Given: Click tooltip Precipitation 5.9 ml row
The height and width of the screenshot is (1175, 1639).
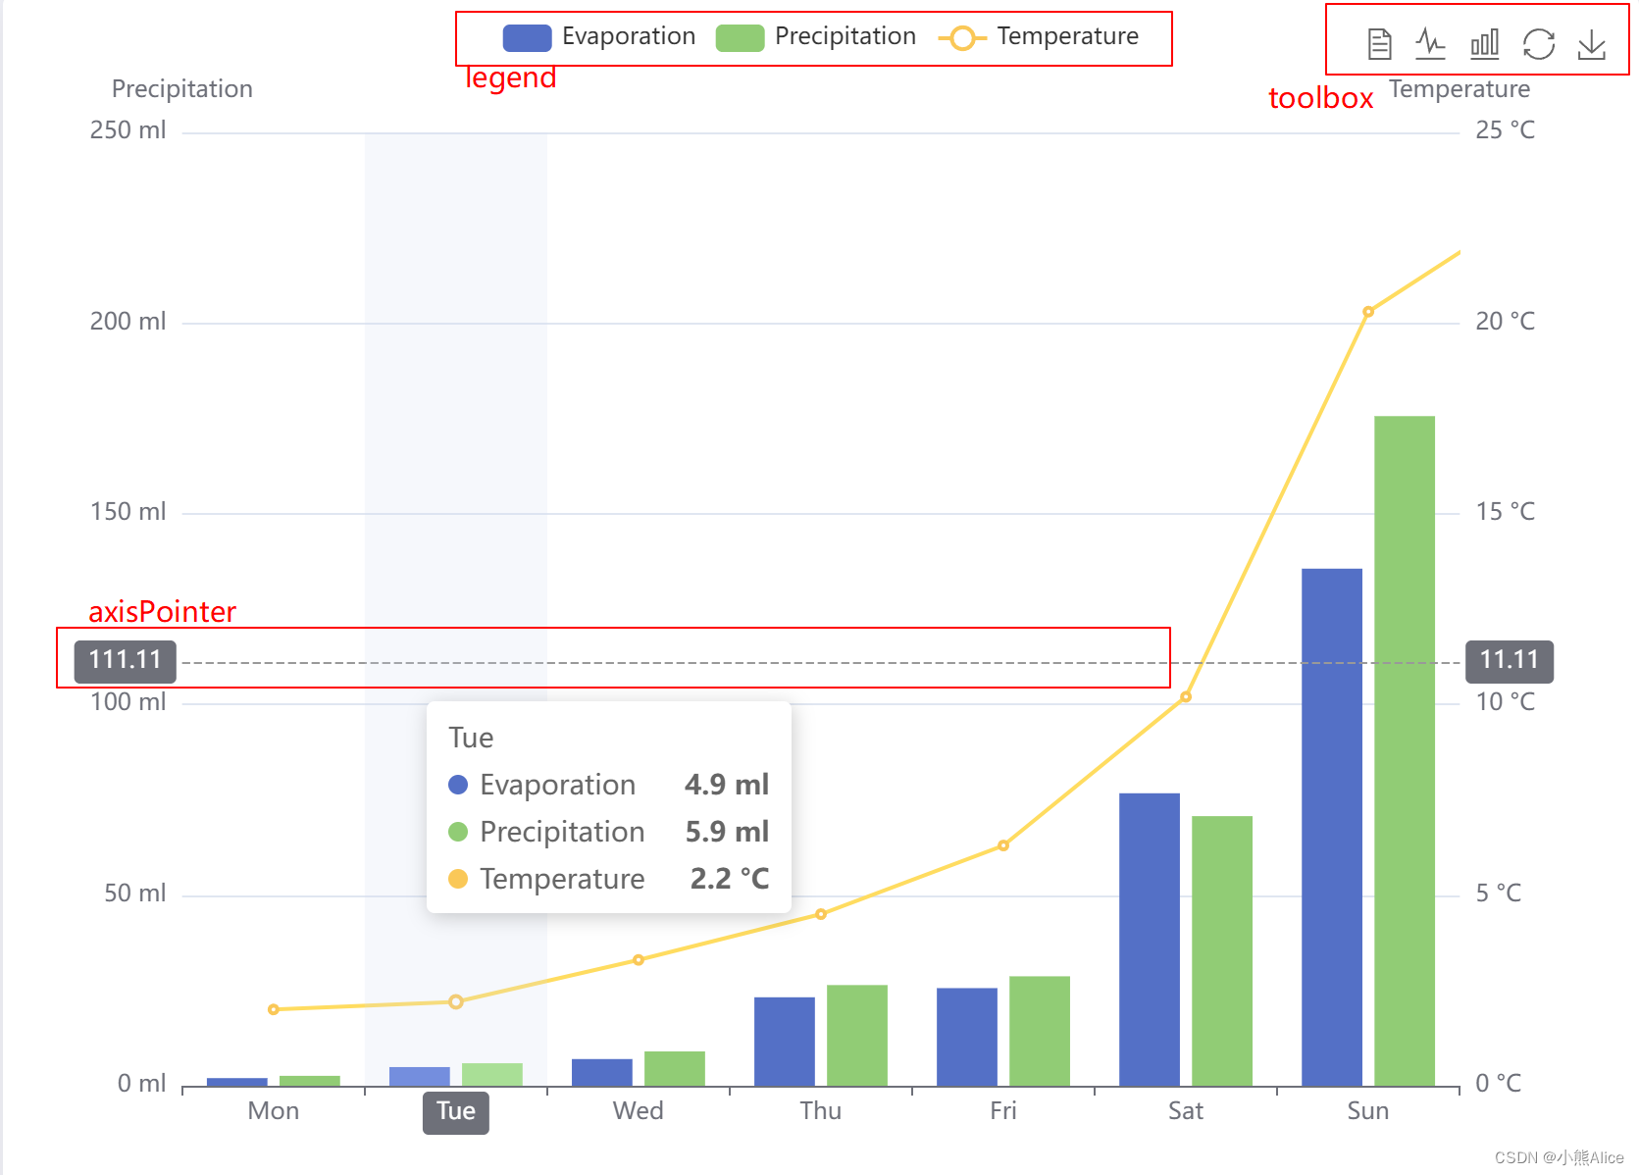Looking at the screenshot, I should [608, 832].
